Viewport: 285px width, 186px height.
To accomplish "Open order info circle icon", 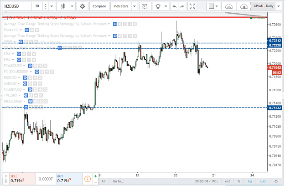I will [88, 179].
